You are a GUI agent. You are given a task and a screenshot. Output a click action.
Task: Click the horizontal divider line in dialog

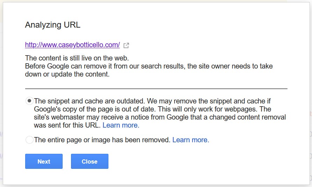(x=156, y=89)
